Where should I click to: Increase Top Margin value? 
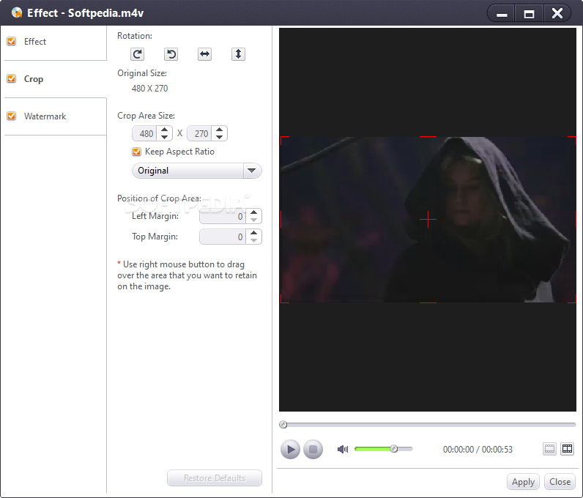click(253, 233)
